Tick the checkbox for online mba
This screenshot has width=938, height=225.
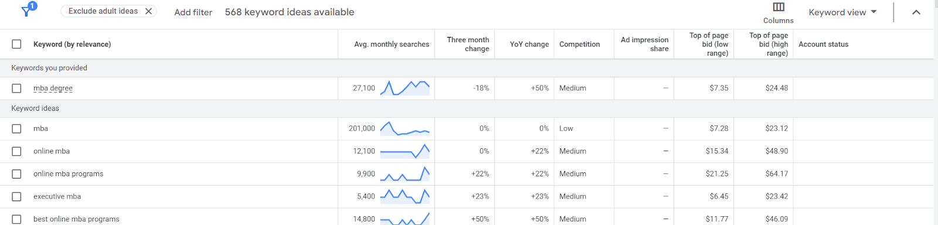(16, 151)
